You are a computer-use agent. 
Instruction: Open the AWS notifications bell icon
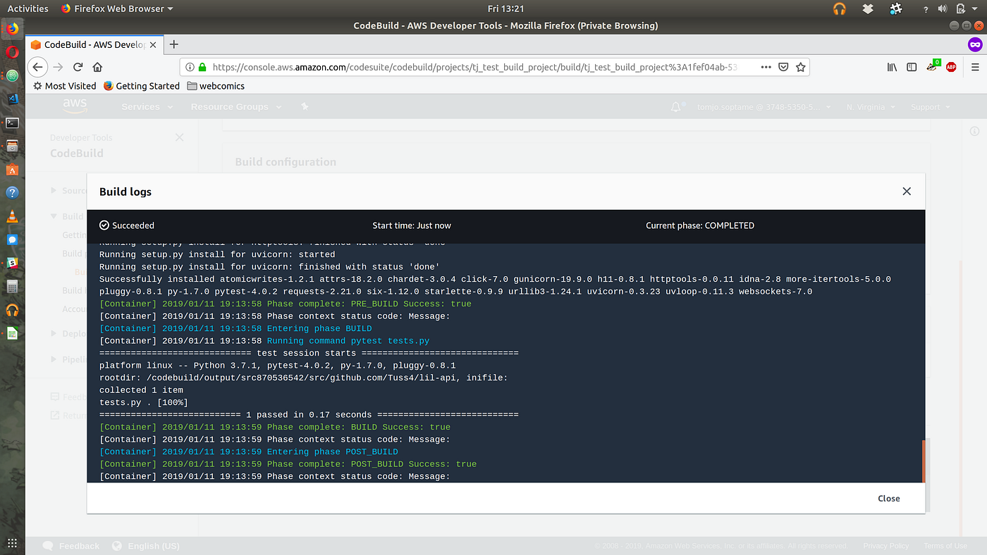click(675, 106)
